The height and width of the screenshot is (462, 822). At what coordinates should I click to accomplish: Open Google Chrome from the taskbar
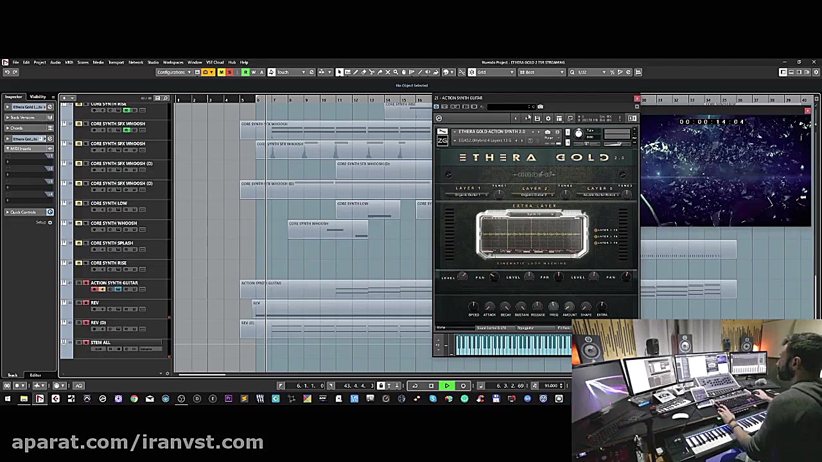pyautogui.click(x=134, y=399)
